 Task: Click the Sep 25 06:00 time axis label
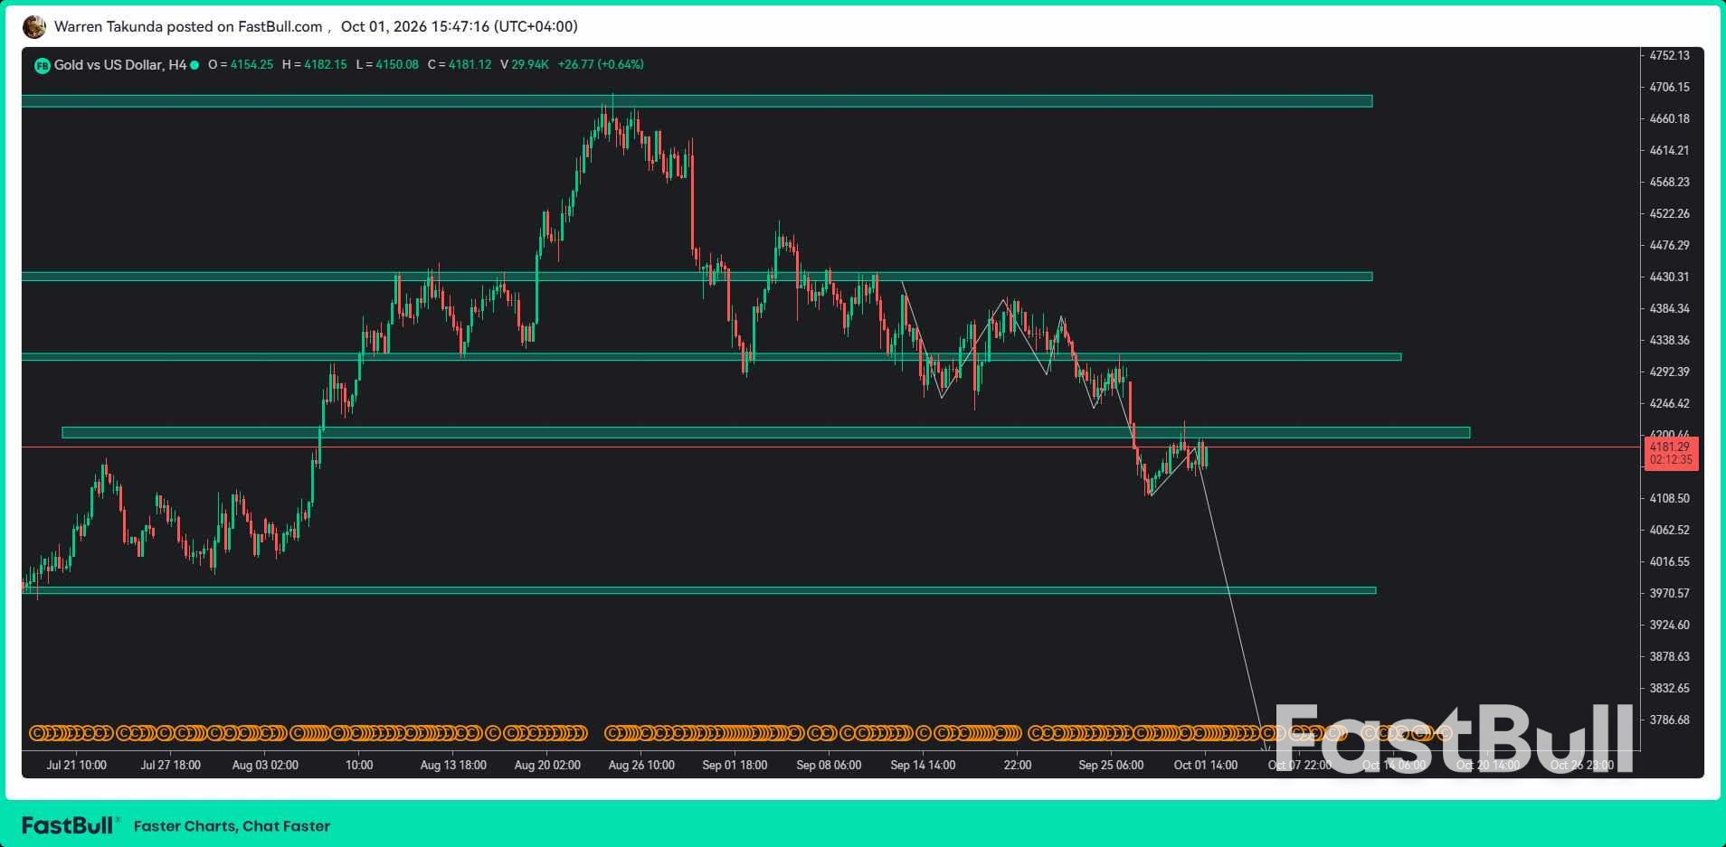pos(1111,766)
